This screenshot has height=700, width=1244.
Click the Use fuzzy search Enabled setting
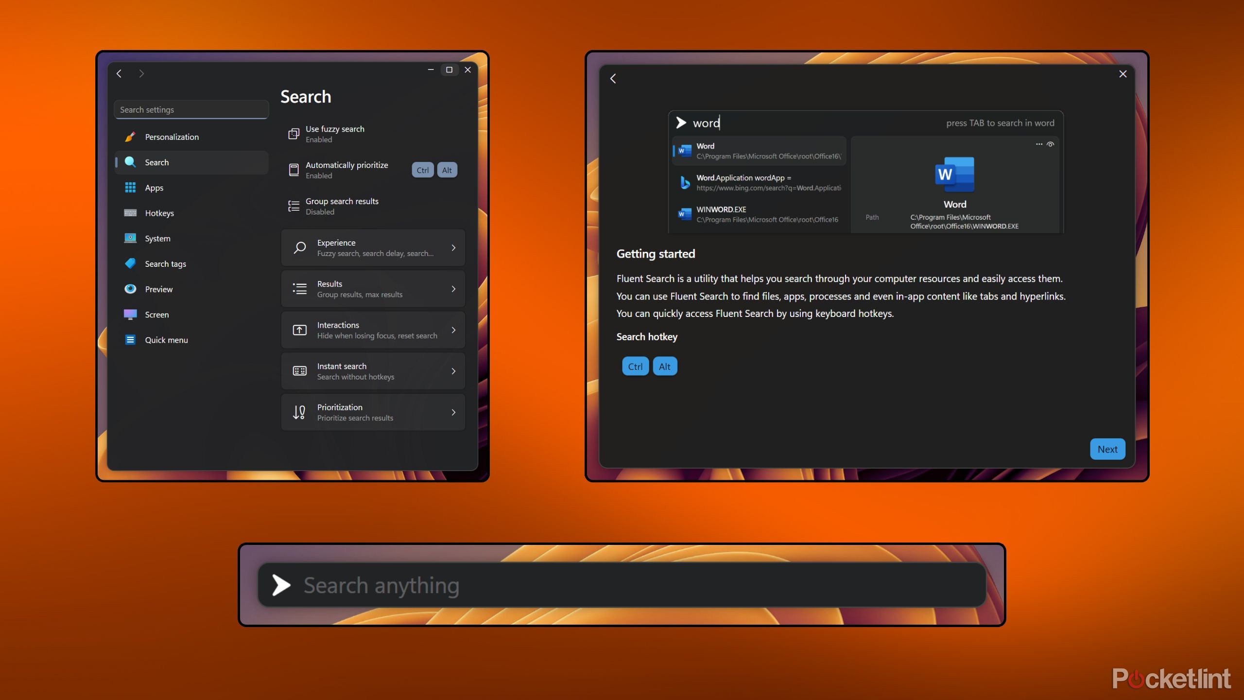[373, 134]
